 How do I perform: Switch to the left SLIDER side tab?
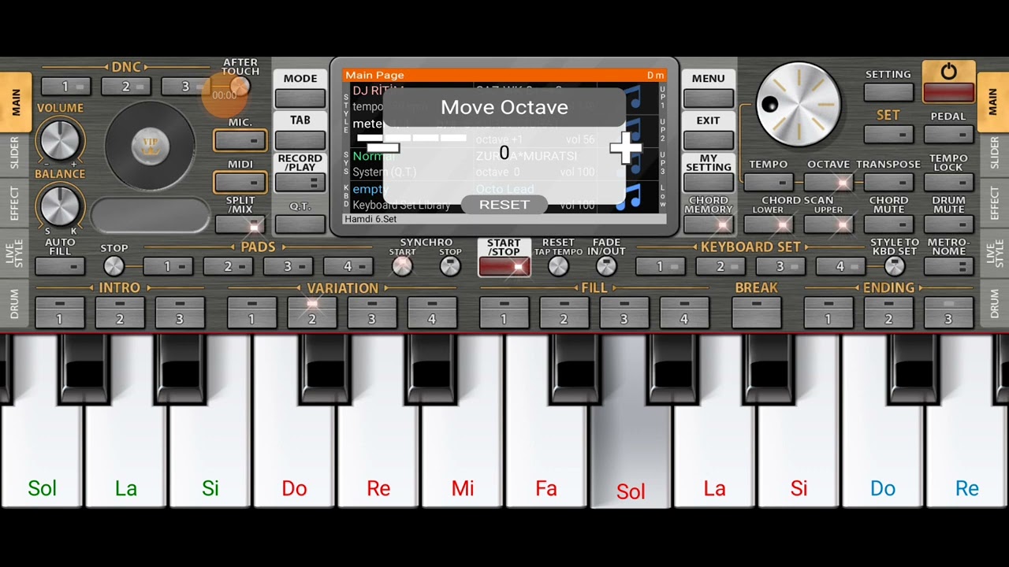[x=15, y=152]
